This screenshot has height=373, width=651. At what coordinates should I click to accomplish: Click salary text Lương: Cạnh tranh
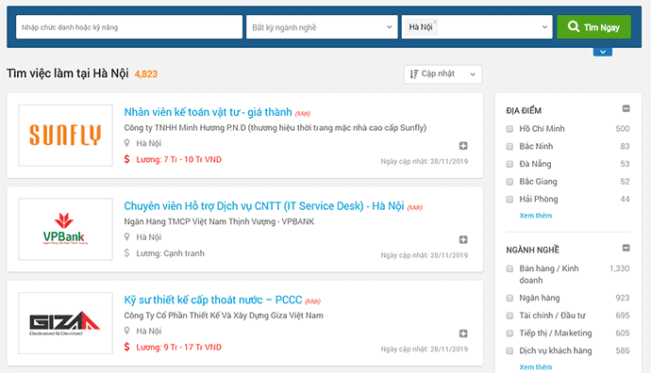click(170, 253)
